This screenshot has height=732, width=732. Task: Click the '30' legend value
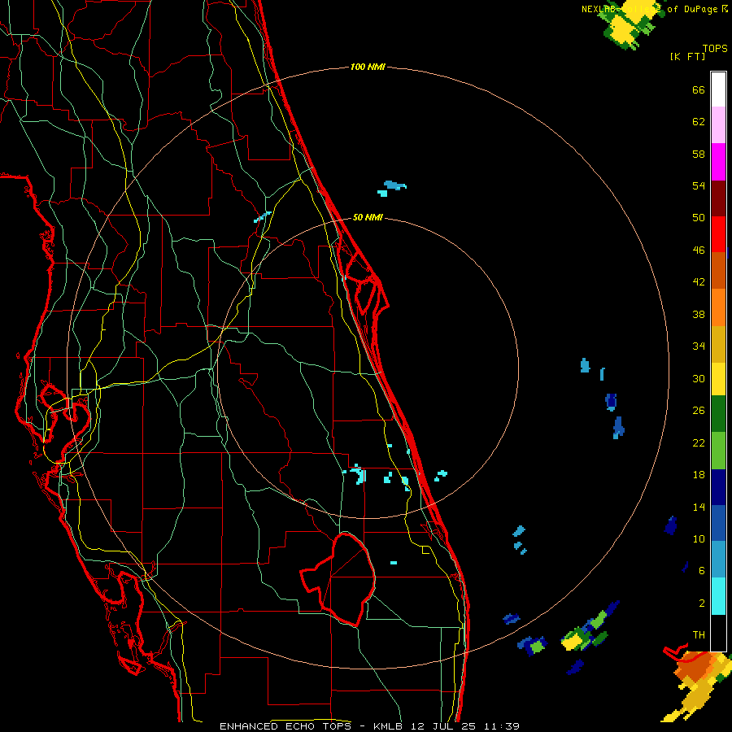(699, 378)
